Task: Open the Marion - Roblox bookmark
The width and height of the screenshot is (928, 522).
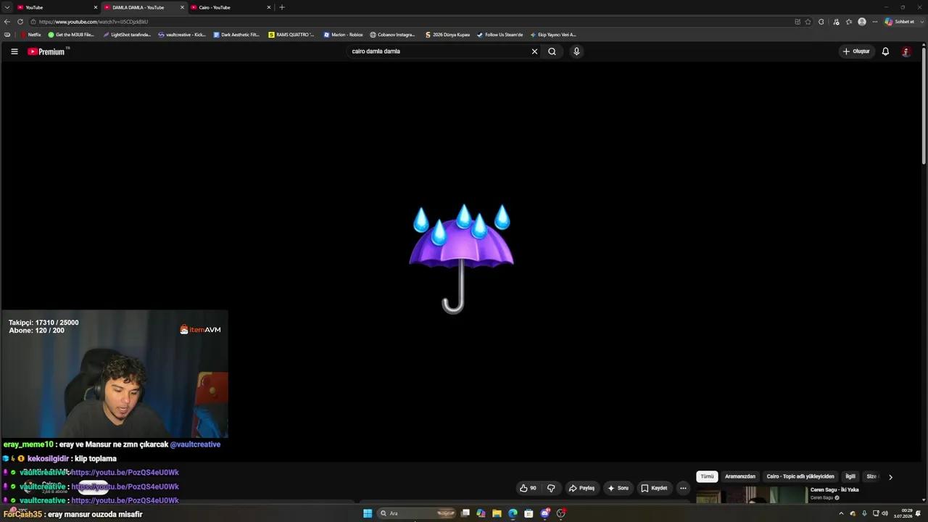Action: 343,35
